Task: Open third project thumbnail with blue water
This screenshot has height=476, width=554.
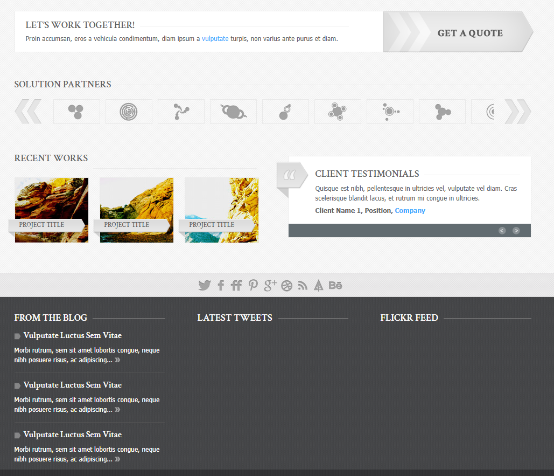Action: point(221,210)
